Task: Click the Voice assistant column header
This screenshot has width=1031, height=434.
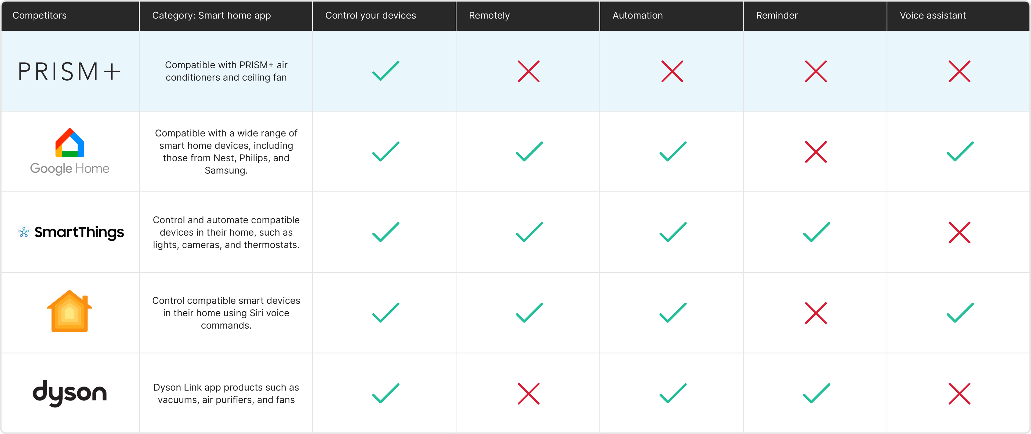Action: (932, 16)
